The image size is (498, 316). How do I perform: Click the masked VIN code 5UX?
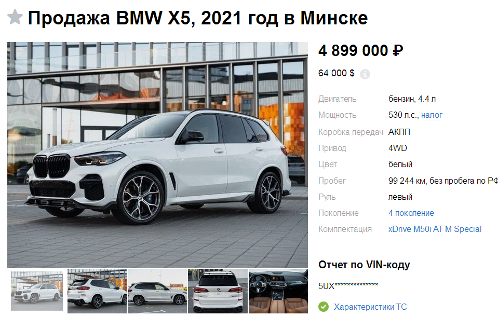[x=348, y=286]
